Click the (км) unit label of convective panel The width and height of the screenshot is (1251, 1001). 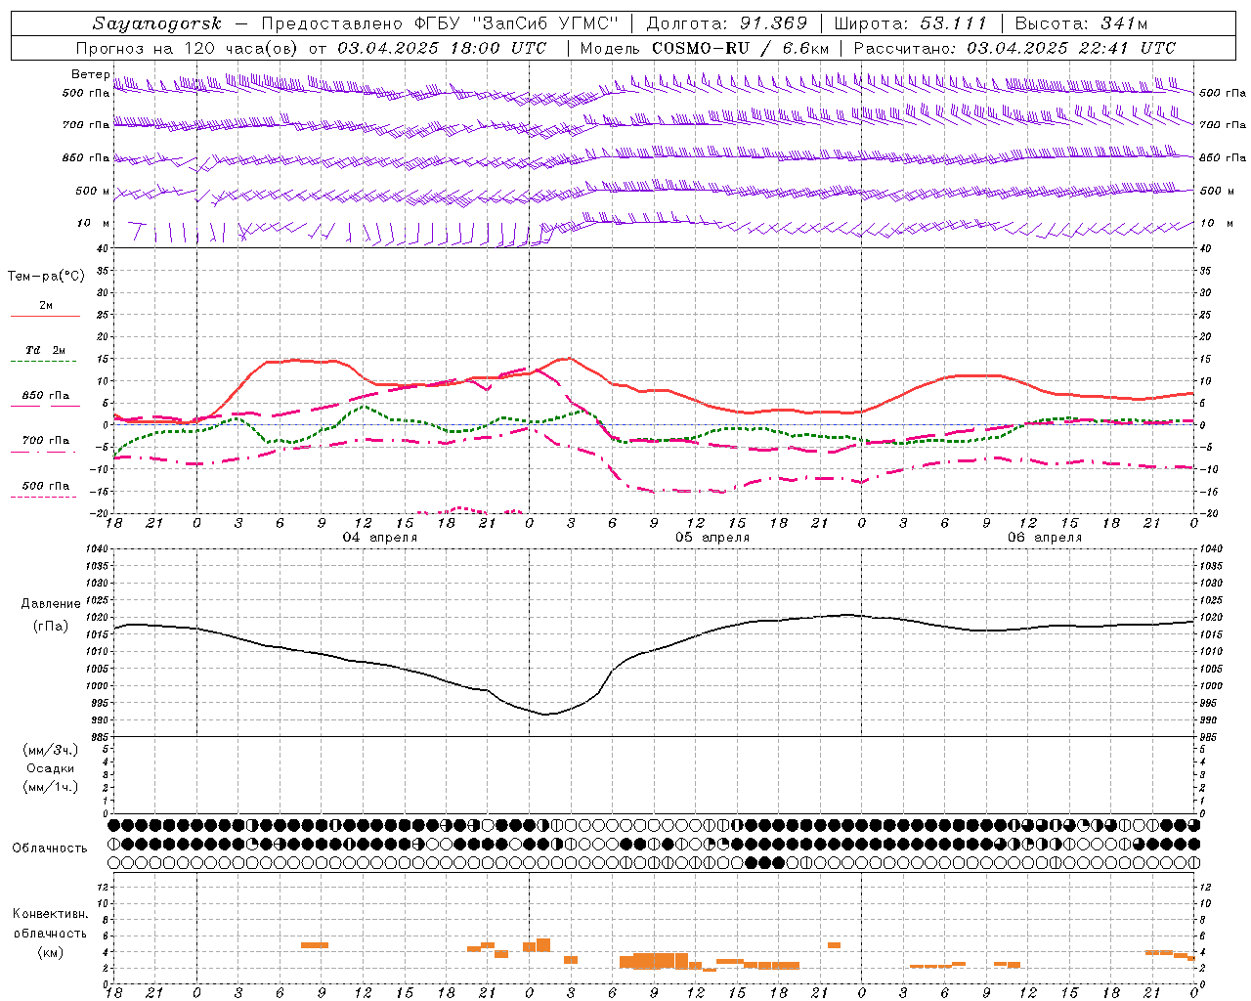pos(50,952)
